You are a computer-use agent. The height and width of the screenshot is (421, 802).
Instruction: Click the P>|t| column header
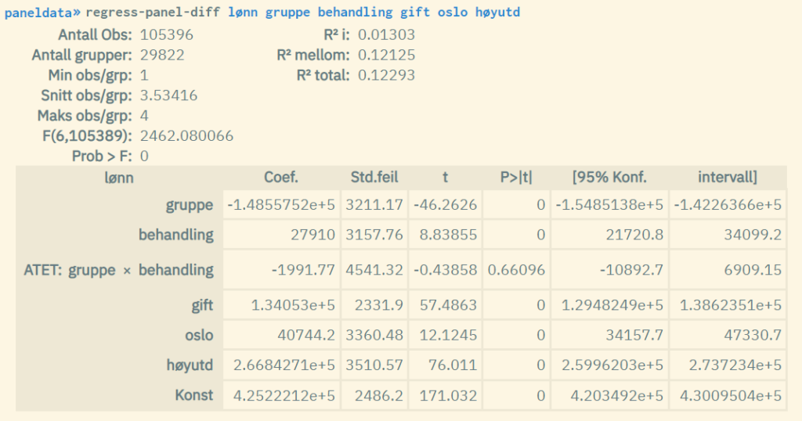click(x=516, y=177)
